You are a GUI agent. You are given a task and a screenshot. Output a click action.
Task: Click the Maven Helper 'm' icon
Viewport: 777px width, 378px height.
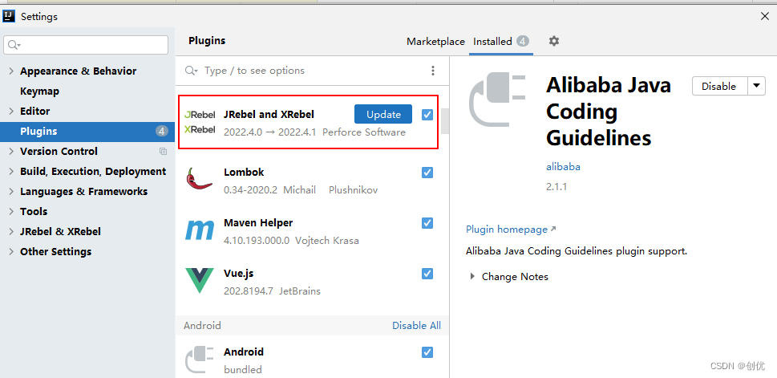pyautogui.click(x=199, y=230)
